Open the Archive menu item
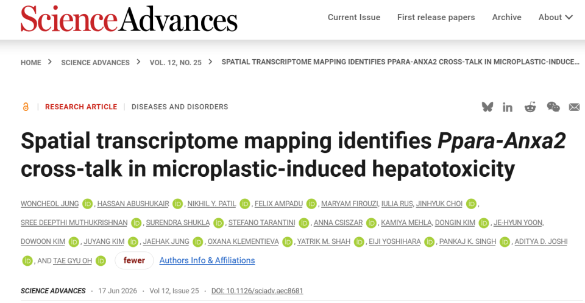Viewport: 585px width, 303px height. (x=506, y=17)
